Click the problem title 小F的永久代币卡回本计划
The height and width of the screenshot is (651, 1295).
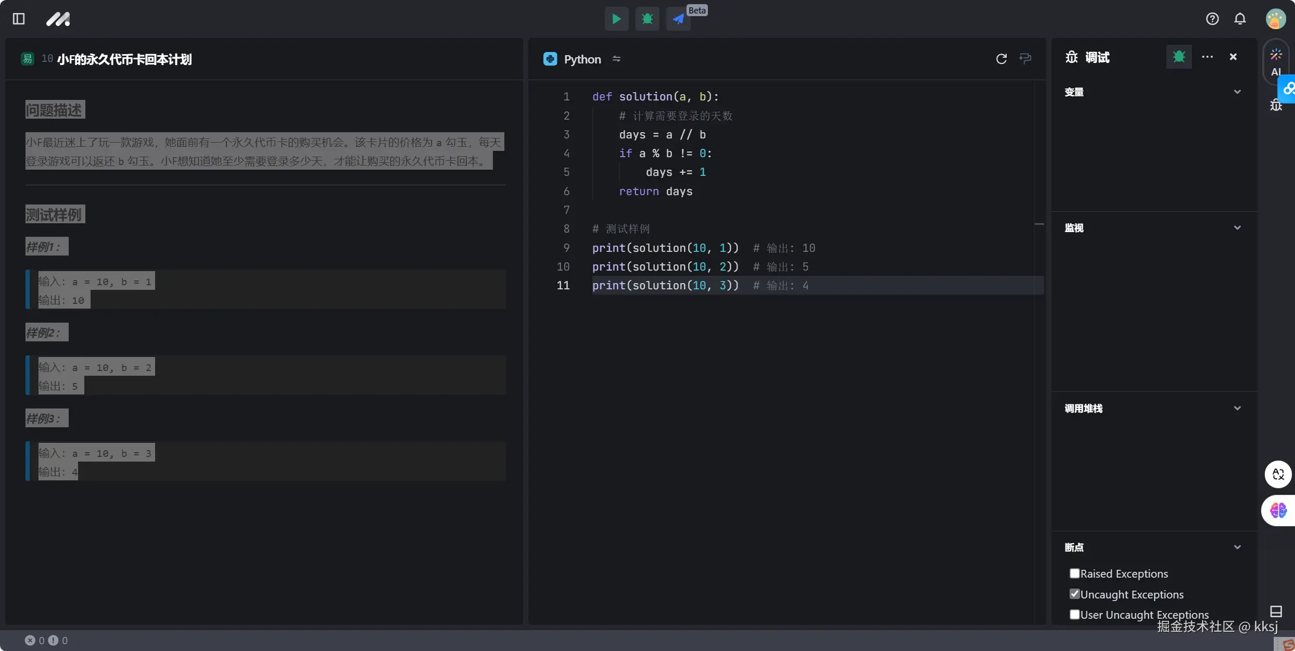point(124,59)
